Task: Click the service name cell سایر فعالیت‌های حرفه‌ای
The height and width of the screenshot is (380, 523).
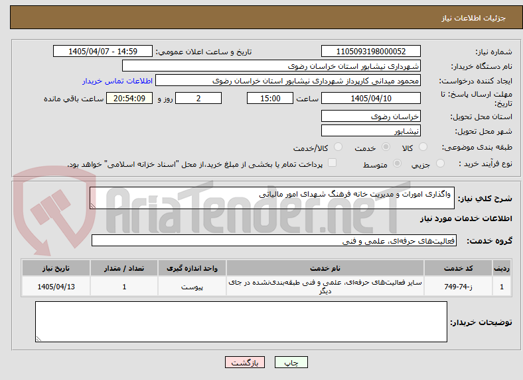Action: click(325, 287)
